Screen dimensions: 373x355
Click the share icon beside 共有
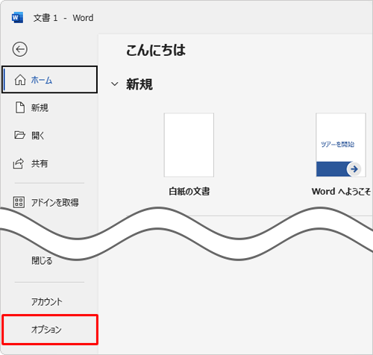(19, 163)
